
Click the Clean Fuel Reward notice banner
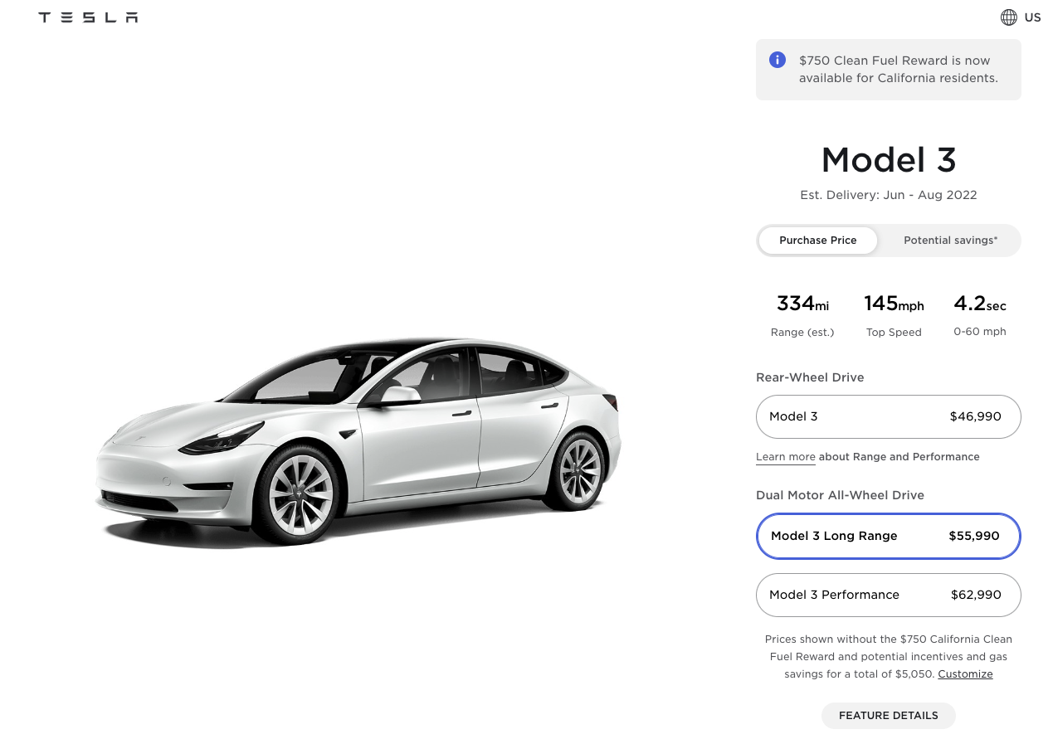pyautogui.click(x=898, y=70)
